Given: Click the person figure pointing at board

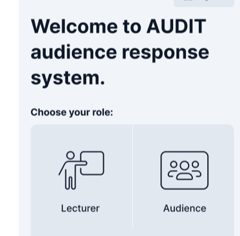Looking at the screenshot, I should pos(72,170).
